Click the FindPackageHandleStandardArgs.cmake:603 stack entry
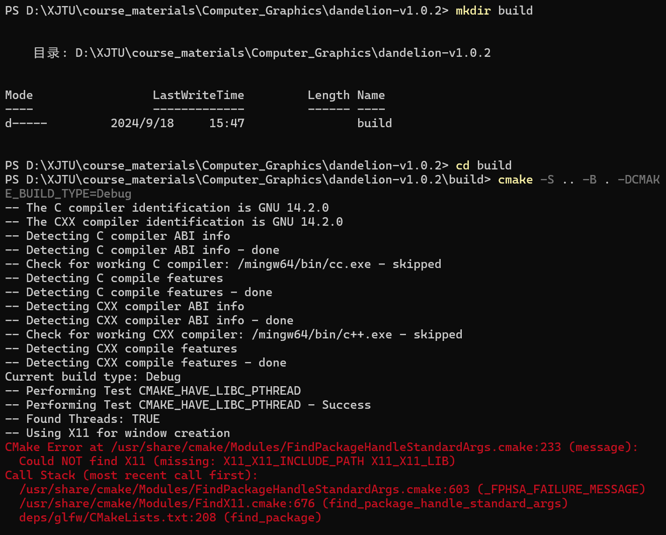This screenshot has height=535, width=666. coord(244,489)
